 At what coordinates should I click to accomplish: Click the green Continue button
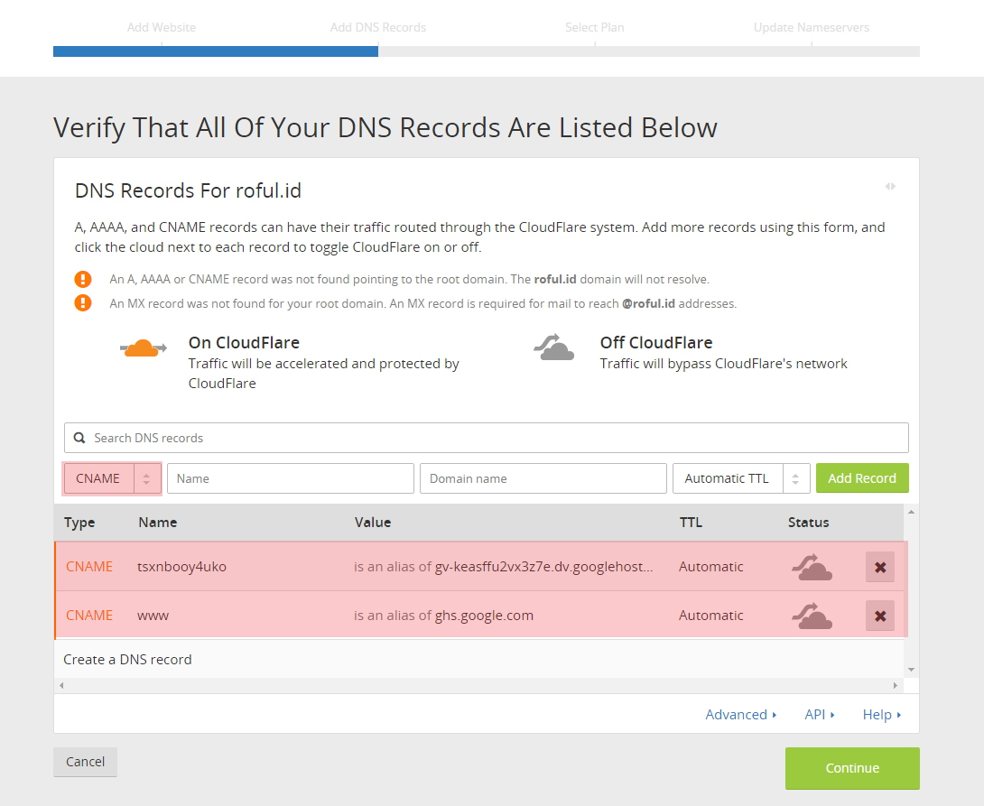(851, 768)
